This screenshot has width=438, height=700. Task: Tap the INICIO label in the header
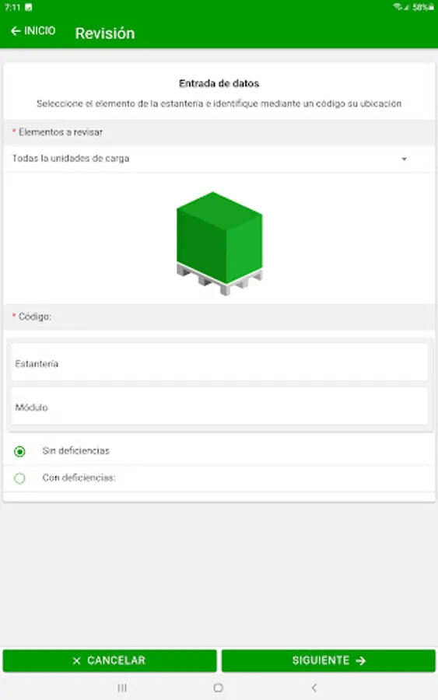(x=40, y=31)
